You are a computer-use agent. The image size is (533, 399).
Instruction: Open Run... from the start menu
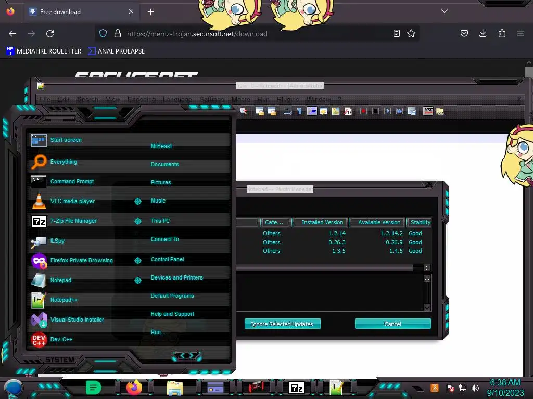(x=158, y=332)
